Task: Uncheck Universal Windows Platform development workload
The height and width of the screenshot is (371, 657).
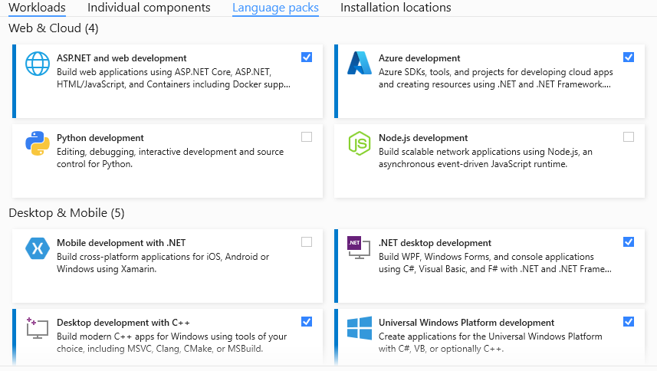Action: click(629, 322)
